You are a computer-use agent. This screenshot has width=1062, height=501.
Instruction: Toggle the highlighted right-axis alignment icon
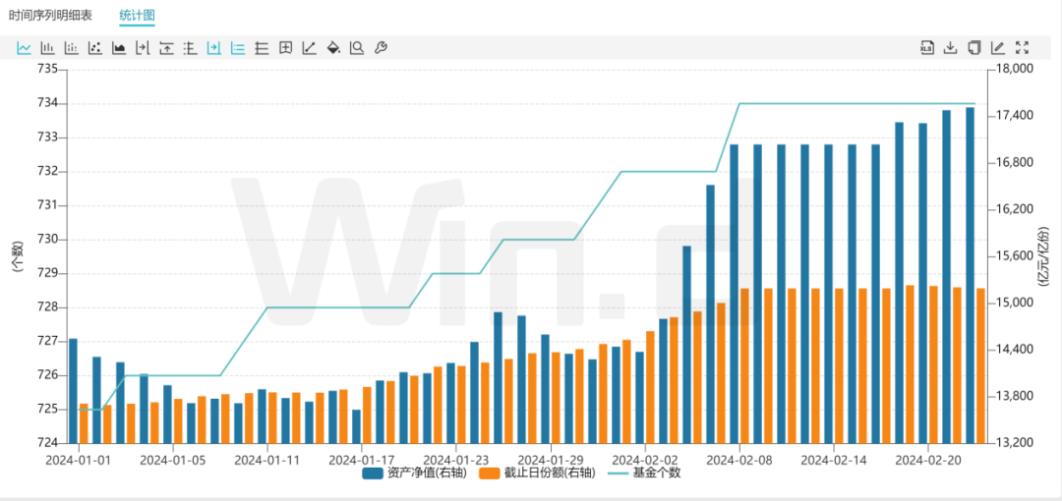coord(213,47)
